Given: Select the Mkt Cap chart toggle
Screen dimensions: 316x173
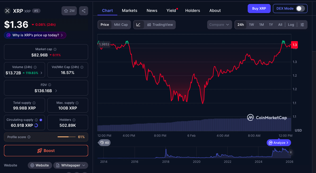Looking at the screenshot, I should pyautogui.click(x=121, y=25).
